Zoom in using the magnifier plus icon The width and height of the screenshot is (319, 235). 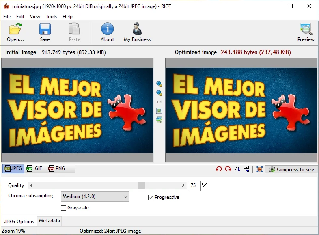pos(159,84)
